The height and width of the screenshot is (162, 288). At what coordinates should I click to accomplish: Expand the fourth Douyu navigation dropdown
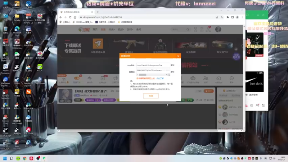click(121, 30)
